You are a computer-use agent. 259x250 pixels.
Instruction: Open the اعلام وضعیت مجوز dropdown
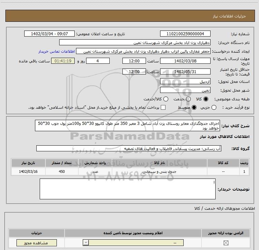(x=133, y=243)
